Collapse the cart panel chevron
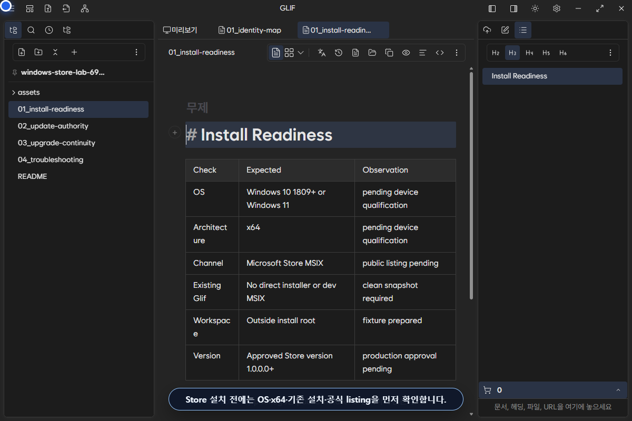This screenshot has width=632, height=421. coord(618,390)
